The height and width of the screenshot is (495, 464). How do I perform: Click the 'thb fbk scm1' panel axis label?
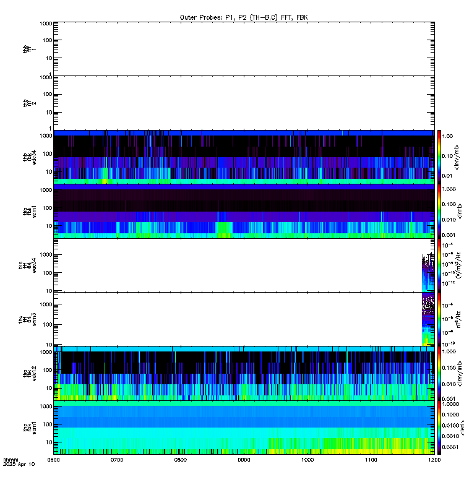[x=29, y=211]
